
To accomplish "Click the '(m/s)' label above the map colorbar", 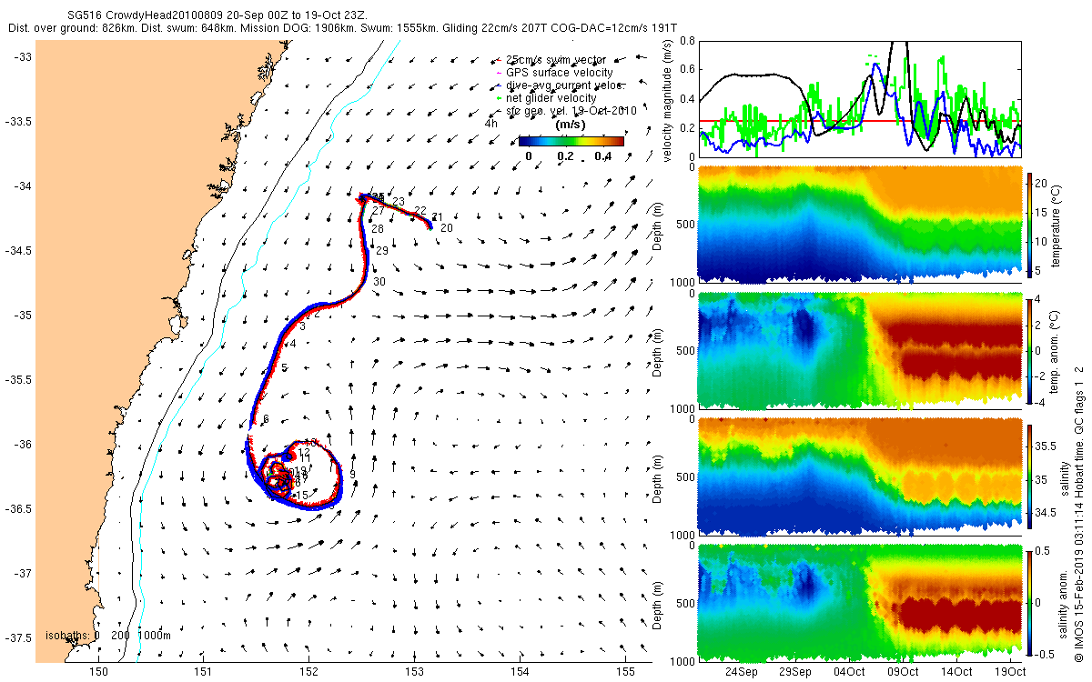I will pyautogui.click(x=570, y=125).
